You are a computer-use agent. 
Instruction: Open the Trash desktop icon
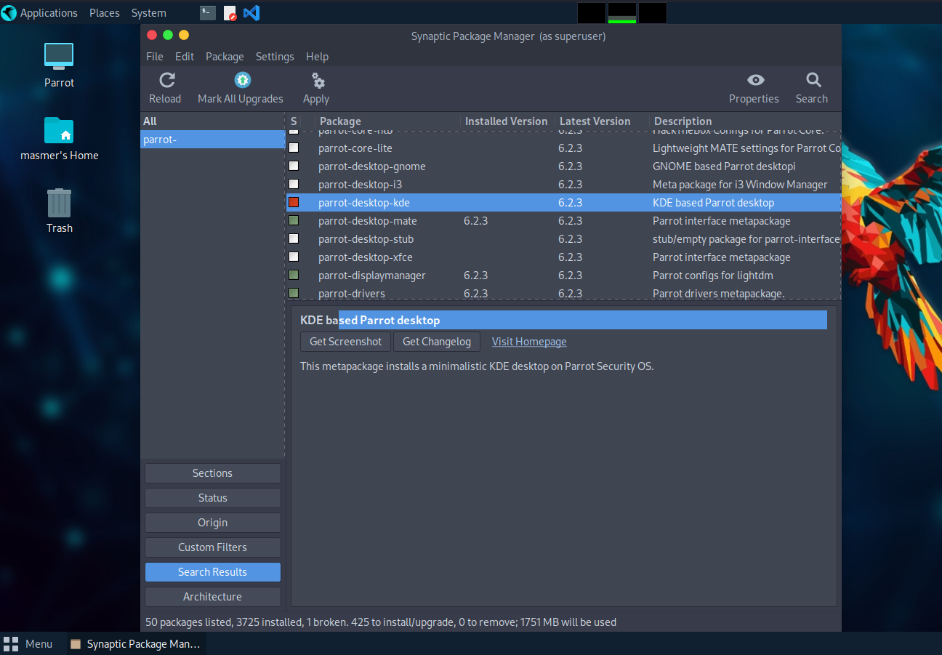(x=59, y=203)
